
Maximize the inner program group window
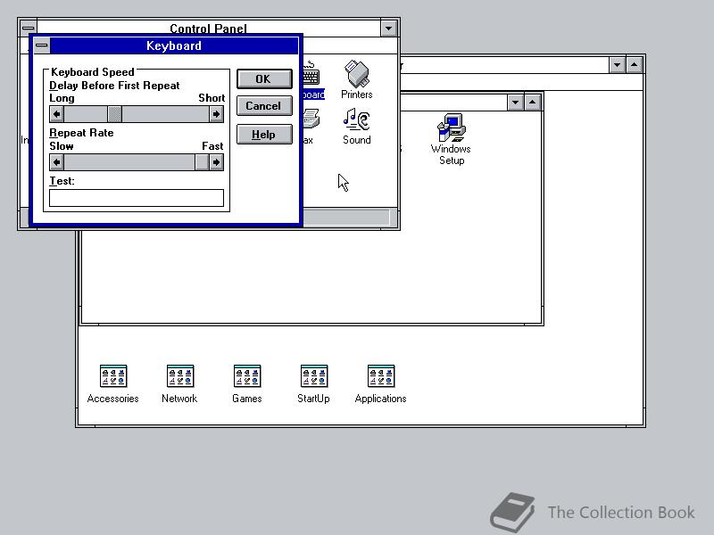click(532, 103)
